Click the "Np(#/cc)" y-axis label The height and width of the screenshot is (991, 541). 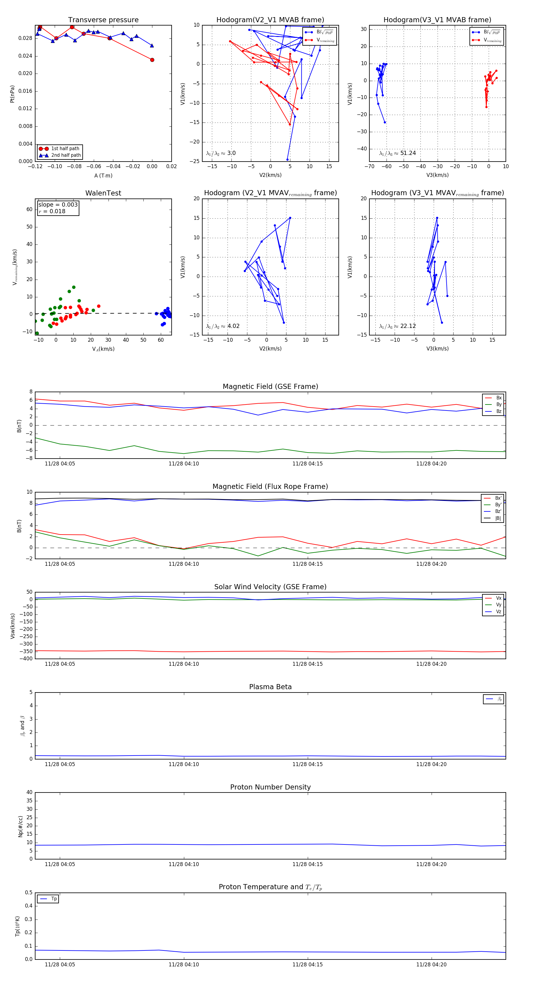pos(20,826)
